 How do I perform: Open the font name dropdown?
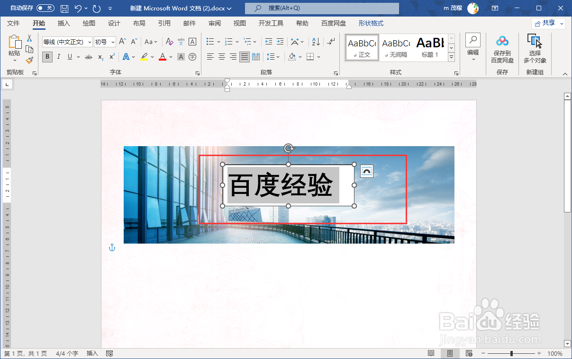[90, 42]
